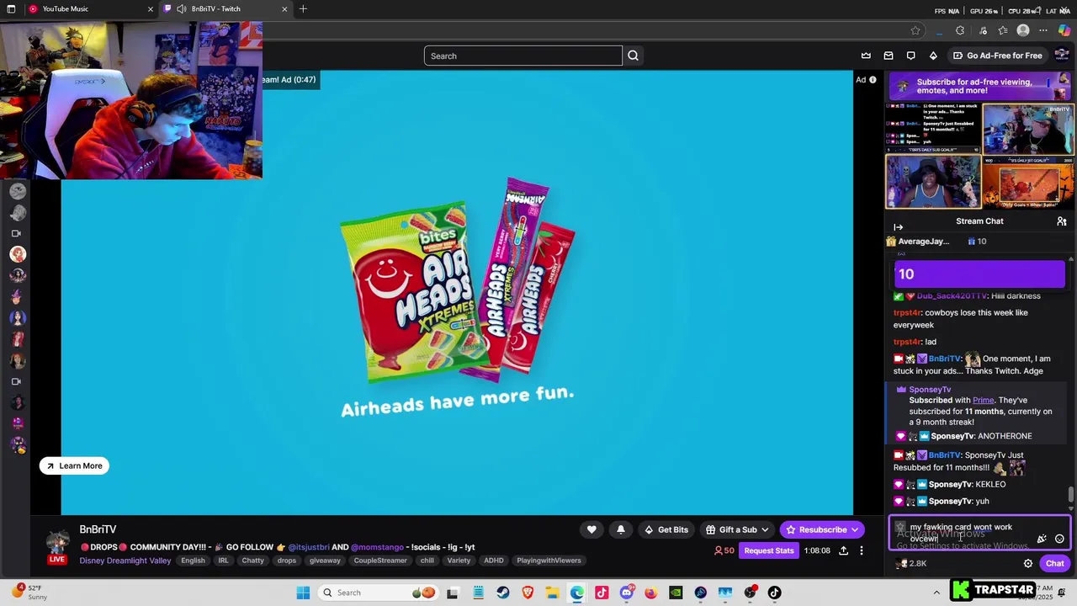
Task: Open the Twitch user avatar menu
Action: click(1062, 56)
